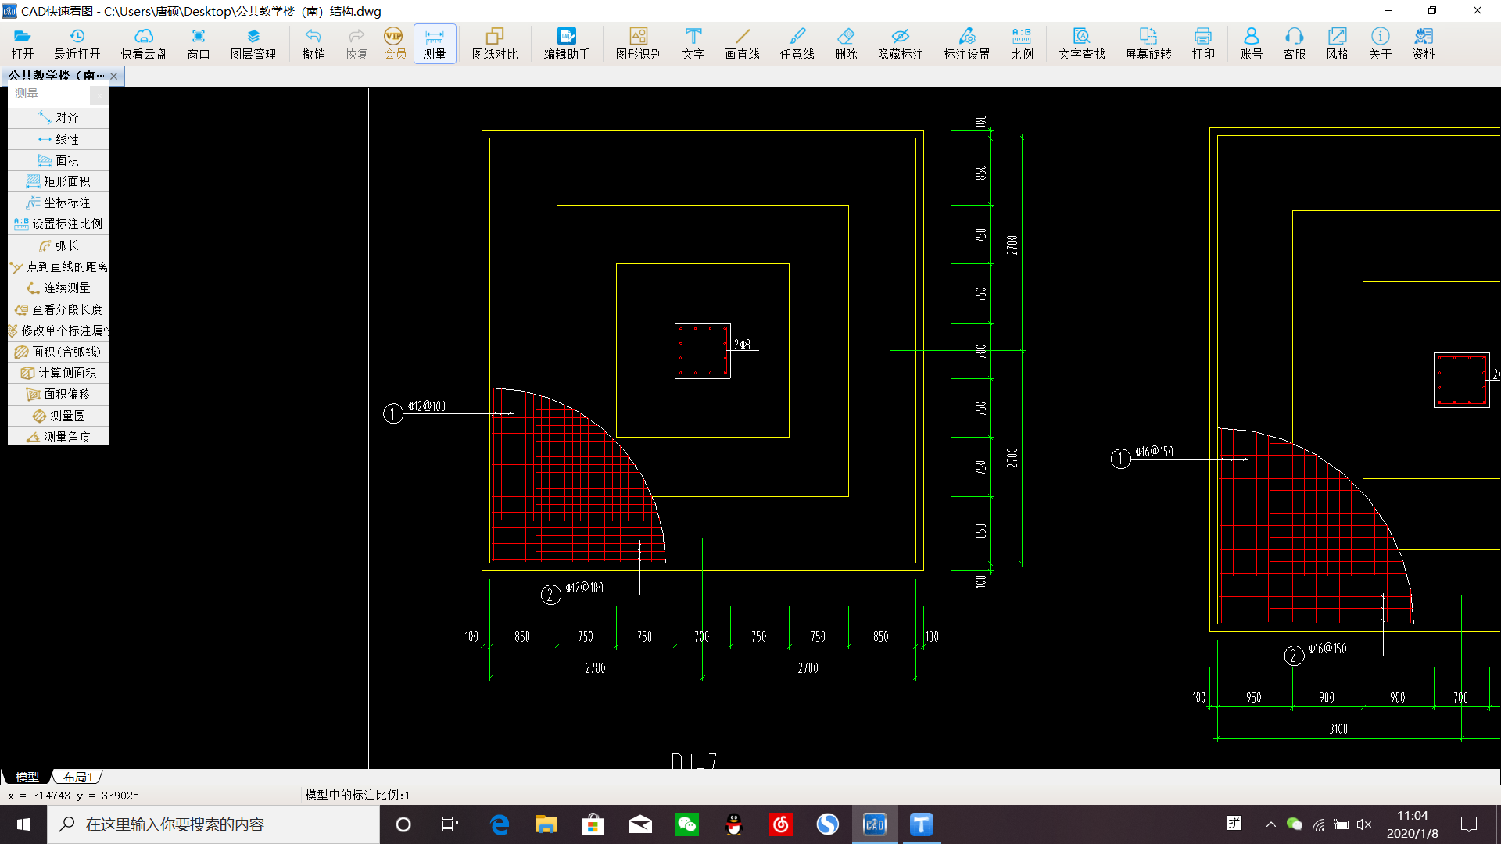Image resolution: width=1501 pixels, height=844 pixels.
Task: Open Microsoft Edge from taskbar
Action: pos(499,824)
